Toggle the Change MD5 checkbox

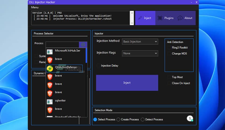(x=169, y=54)
